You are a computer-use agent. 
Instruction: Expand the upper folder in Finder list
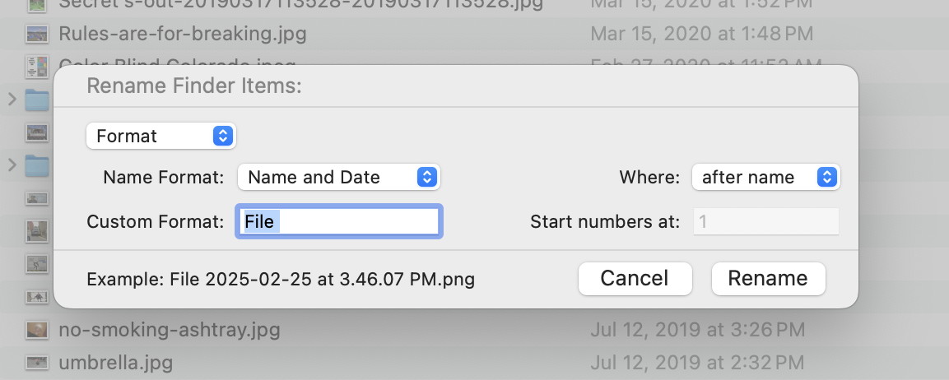tap(12, 99)
